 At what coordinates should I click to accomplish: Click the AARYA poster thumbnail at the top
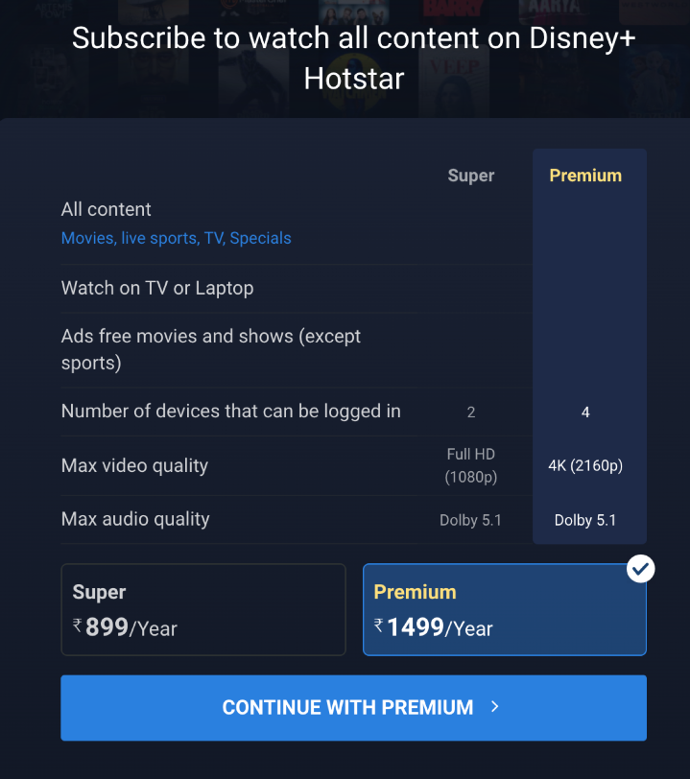[x=555, y=12]
